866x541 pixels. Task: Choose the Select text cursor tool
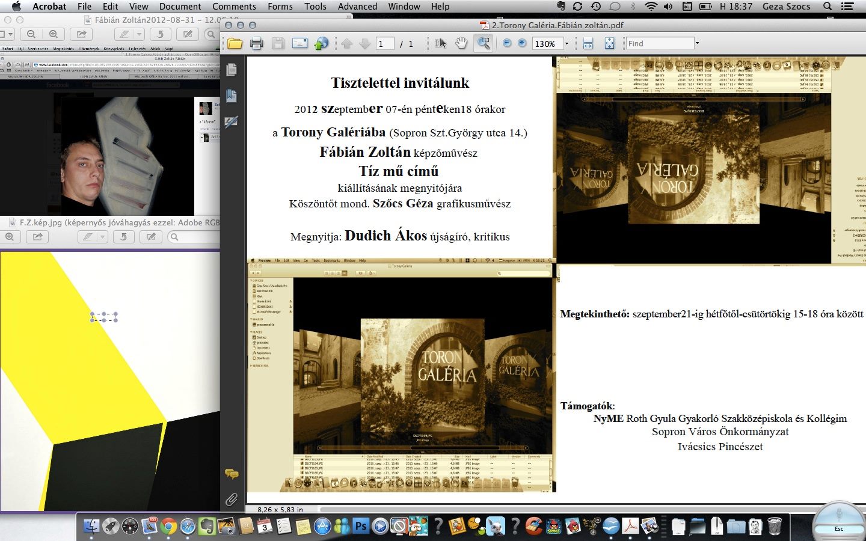[x=440, y=43]
